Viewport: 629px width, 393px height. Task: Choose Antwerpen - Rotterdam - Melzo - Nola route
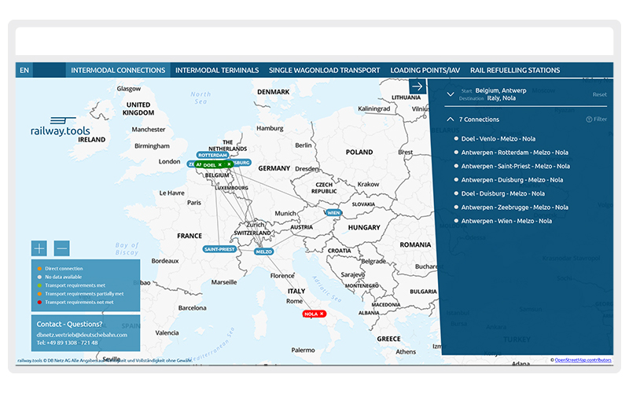pyautogui.click(x=515, y=152)
